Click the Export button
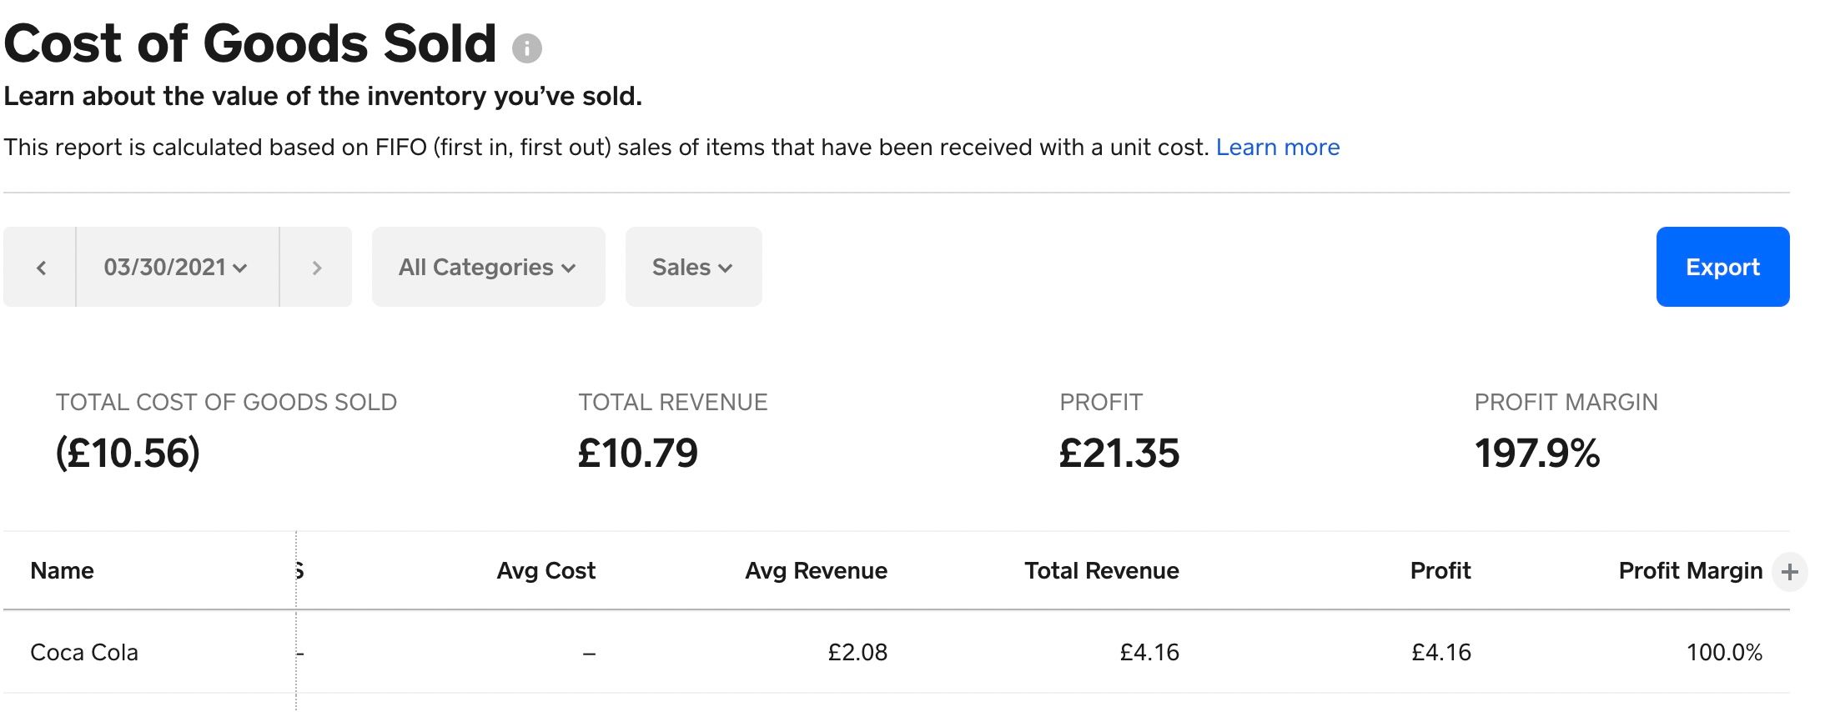This screenshot has width=1825, height=712. [1722, 267]
